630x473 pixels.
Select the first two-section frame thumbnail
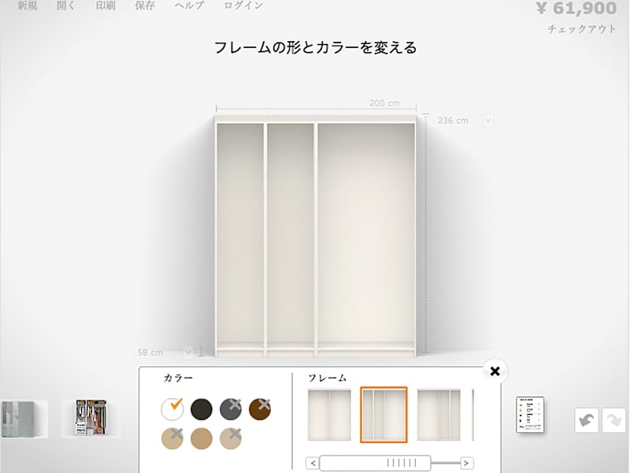coord(328,415)
